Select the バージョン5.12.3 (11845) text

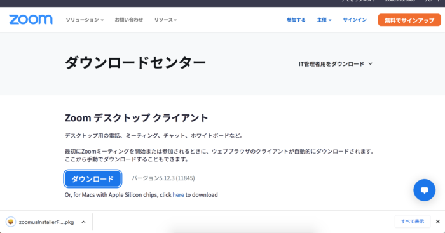(x=163, y=178)
